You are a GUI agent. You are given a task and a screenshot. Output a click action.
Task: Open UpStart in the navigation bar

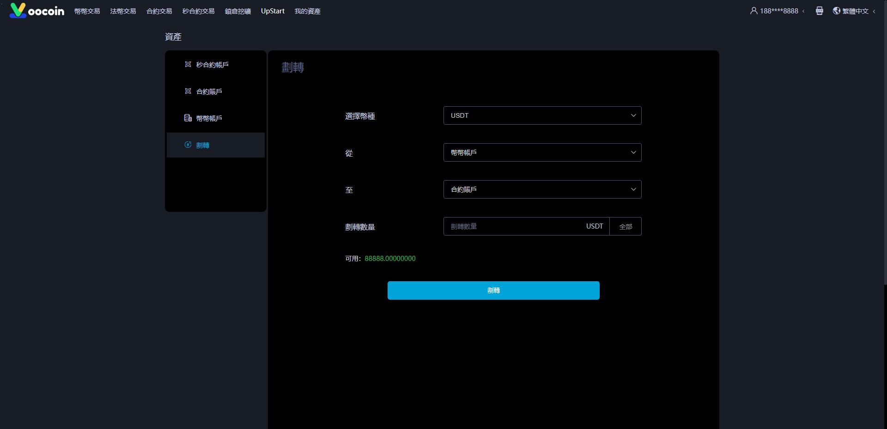273,11
